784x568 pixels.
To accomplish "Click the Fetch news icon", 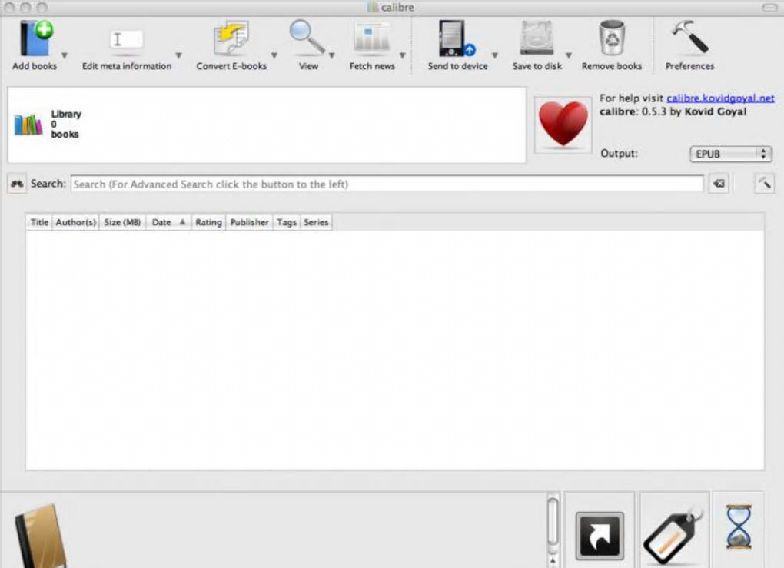I will click(371, 38).
